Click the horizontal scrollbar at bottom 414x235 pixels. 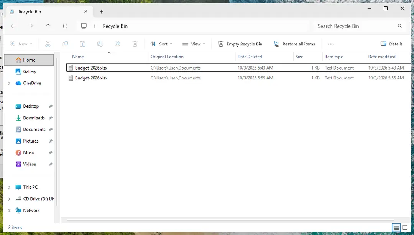tap(230, 220)
